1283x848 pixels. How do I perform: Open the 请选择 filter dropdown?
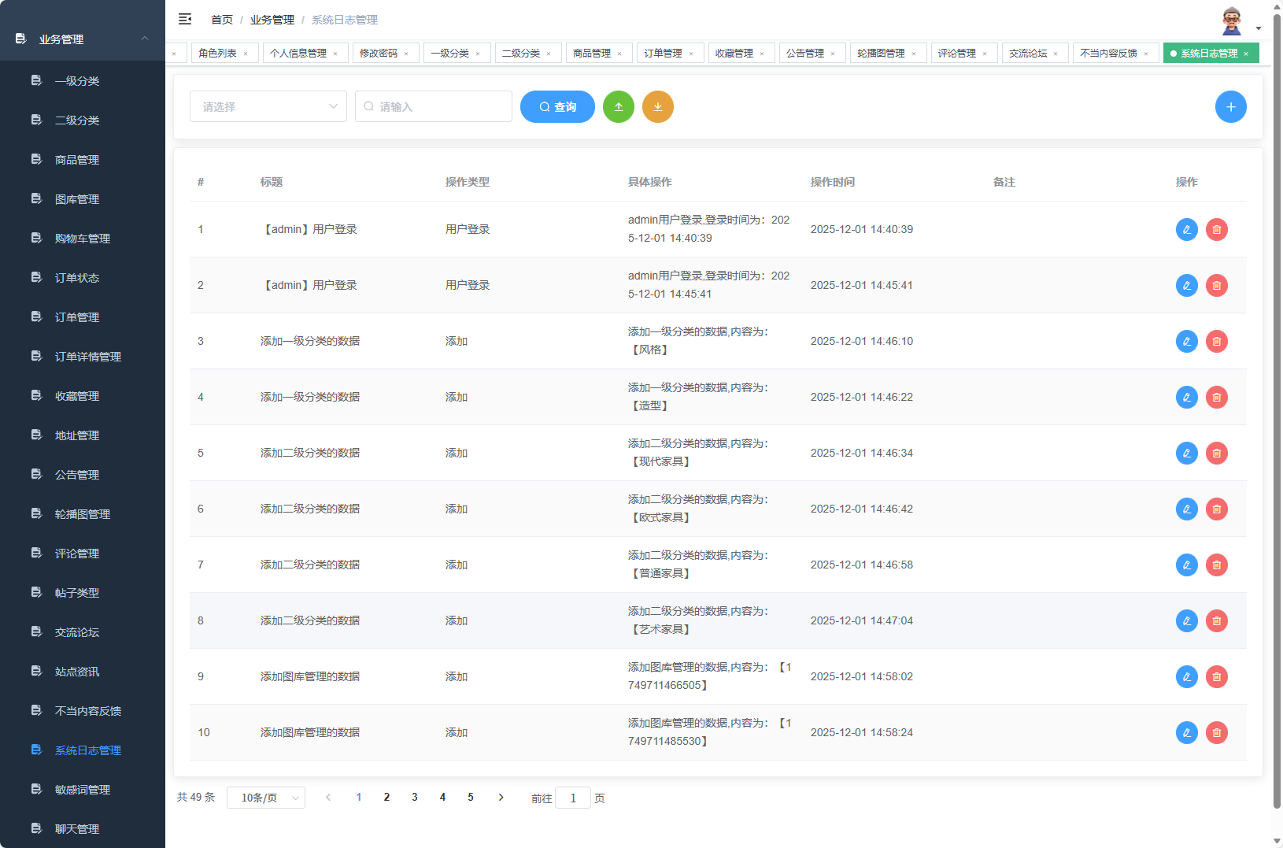pos(268,107)
